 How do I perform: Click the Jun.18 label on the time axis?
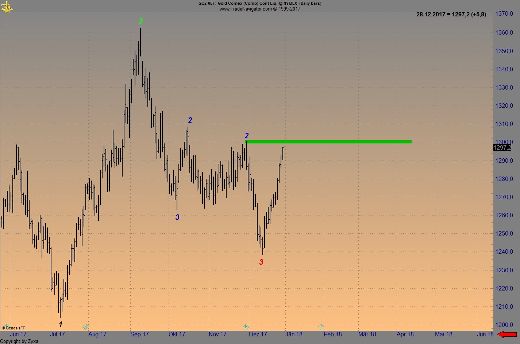coord(485,334)
